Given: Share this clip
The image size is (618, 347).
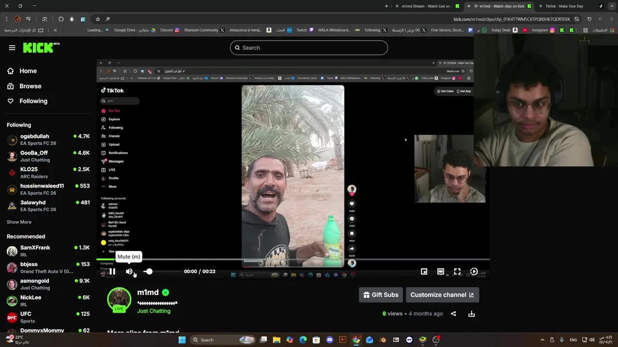Looking at the screenshot, I should 453,314.
